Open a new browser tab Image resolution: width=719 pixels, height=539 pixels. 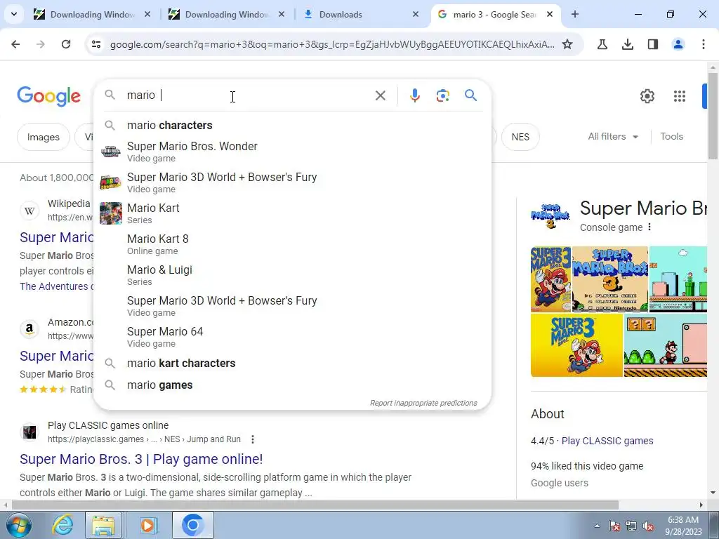(x=574, y=14)
